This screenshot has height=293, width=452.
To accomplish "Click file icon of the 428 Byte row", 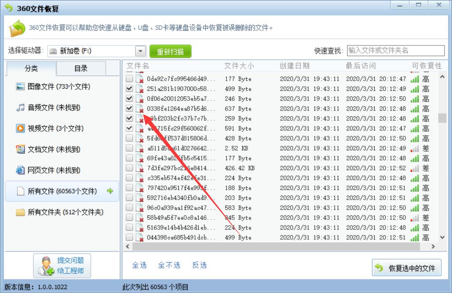I will (x=139, y=138).
